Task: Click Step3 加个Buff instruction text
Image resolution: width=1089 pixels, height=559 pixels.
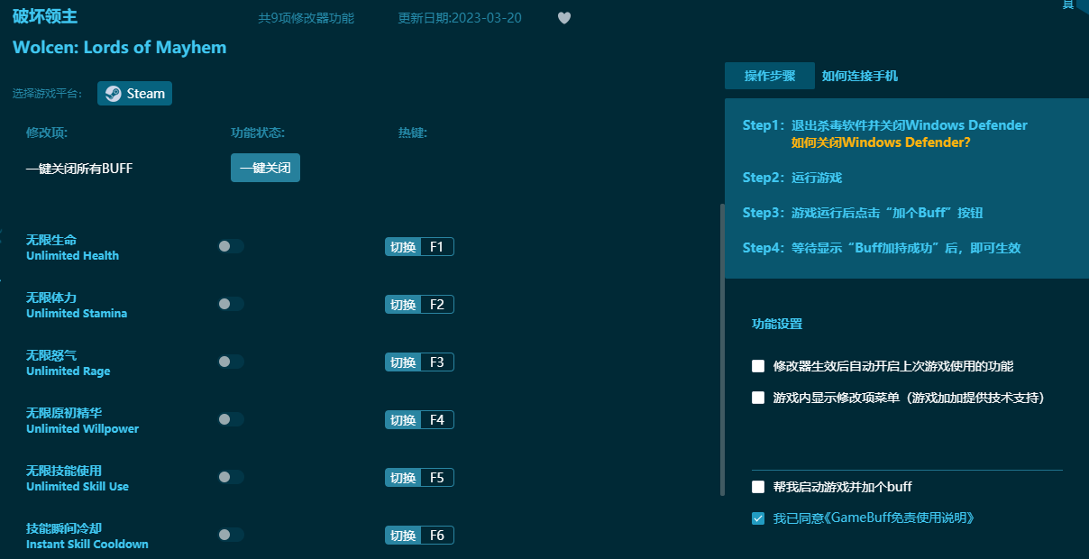Action: (x=863, y=213)
